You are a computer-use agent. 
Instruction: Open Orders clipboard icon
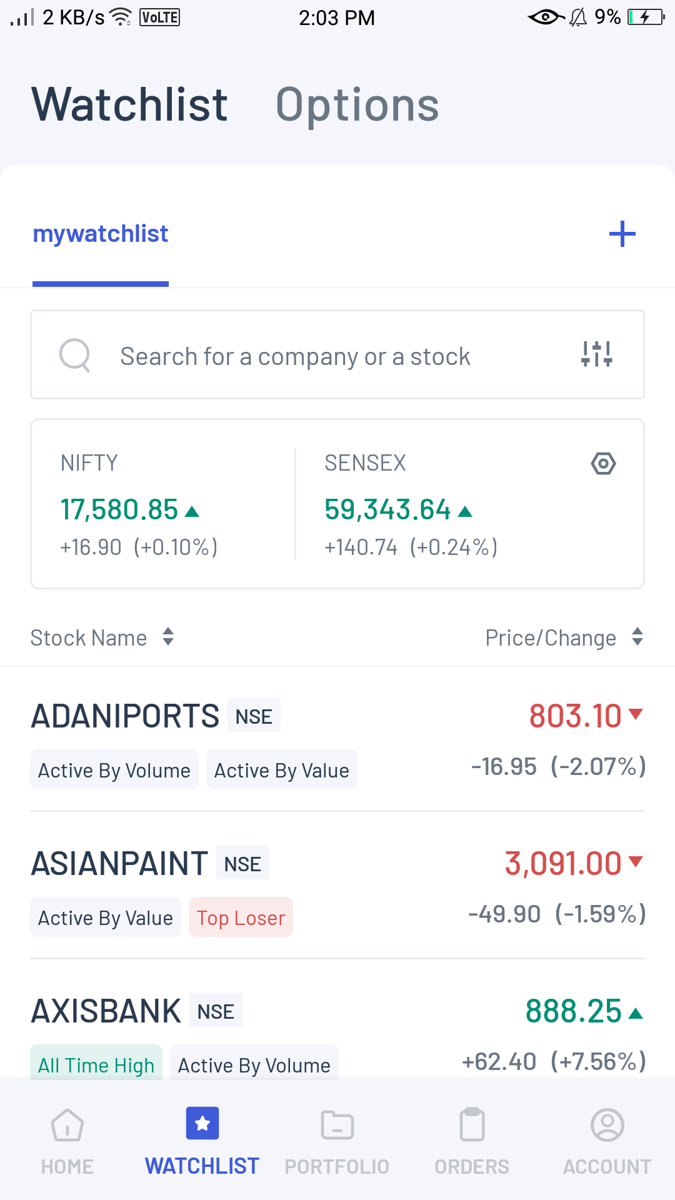pyautogui.click(x=472, y=1125)
